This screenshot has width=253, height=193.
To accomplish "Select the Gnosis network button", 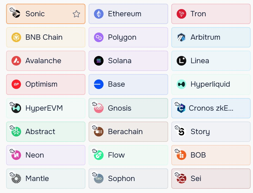I will click(x=128, y=108).
